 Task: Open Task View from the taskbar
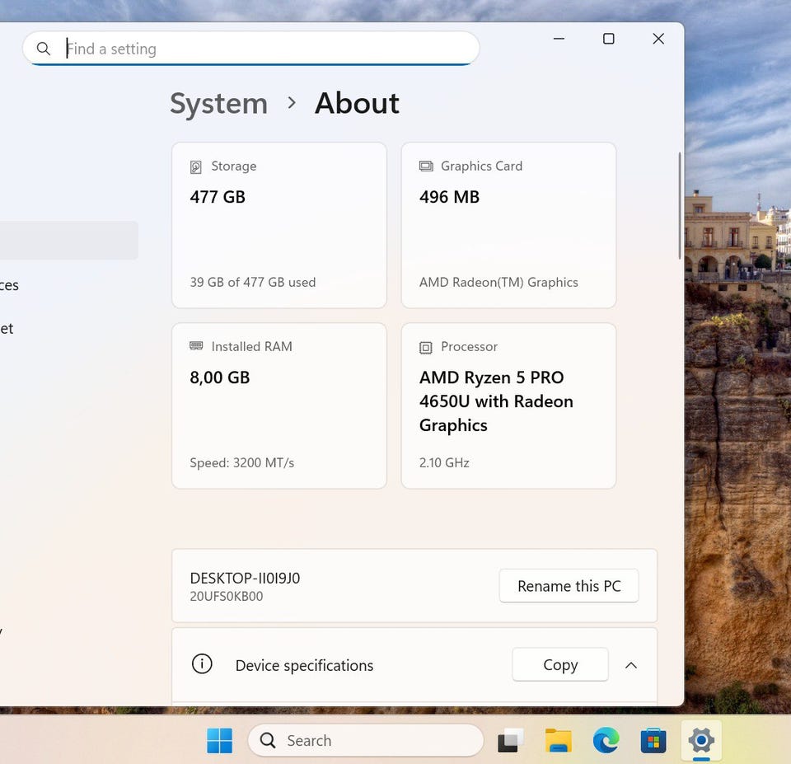(x=510, y=740)
